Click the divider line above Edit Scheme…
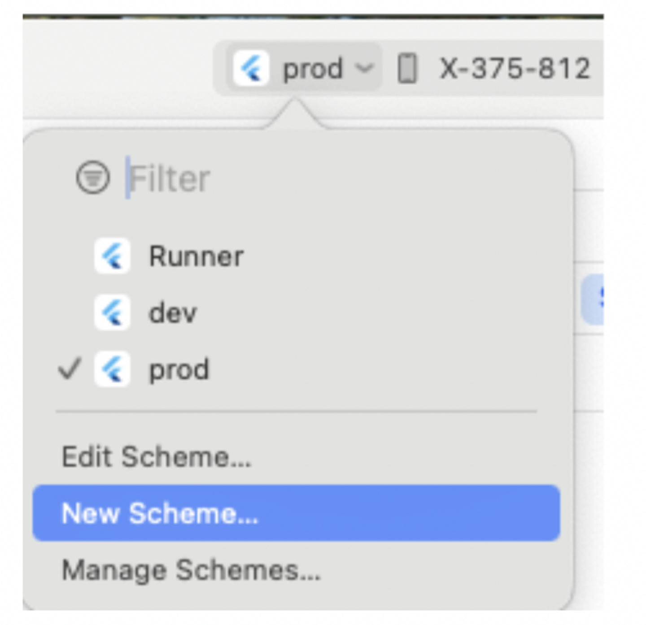 pyautogui.click(x=296, y=411)
